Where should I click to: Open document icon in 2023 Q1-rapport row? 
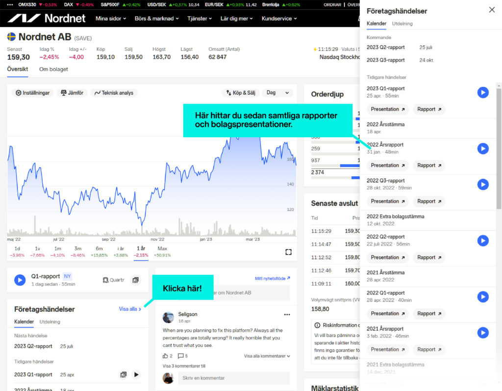click(x=123, y=375)
